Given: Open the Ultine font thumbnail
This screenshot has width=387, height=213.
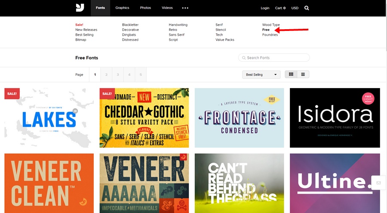Looking at the screenshot, I should [335, 183].
